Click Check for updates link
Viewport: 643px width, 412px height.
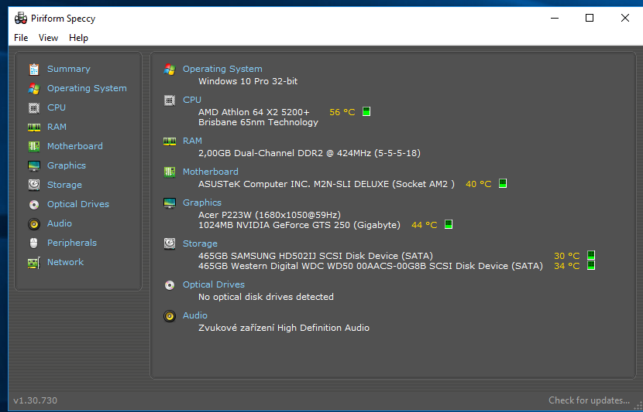click(x=589, y=400)
